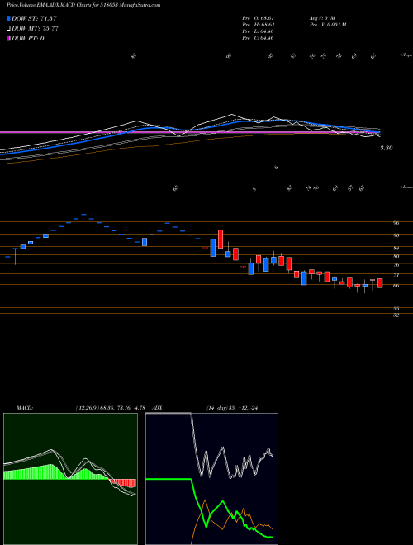Click the 55 price axis label
Image resolution: width=413 pixels, height=545 pixels.
(396, 309)
